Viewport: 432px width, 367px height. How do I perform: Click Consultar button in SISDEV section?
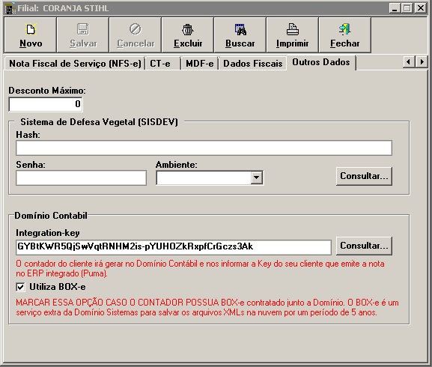pyautogui.click(x=364, y=176)
